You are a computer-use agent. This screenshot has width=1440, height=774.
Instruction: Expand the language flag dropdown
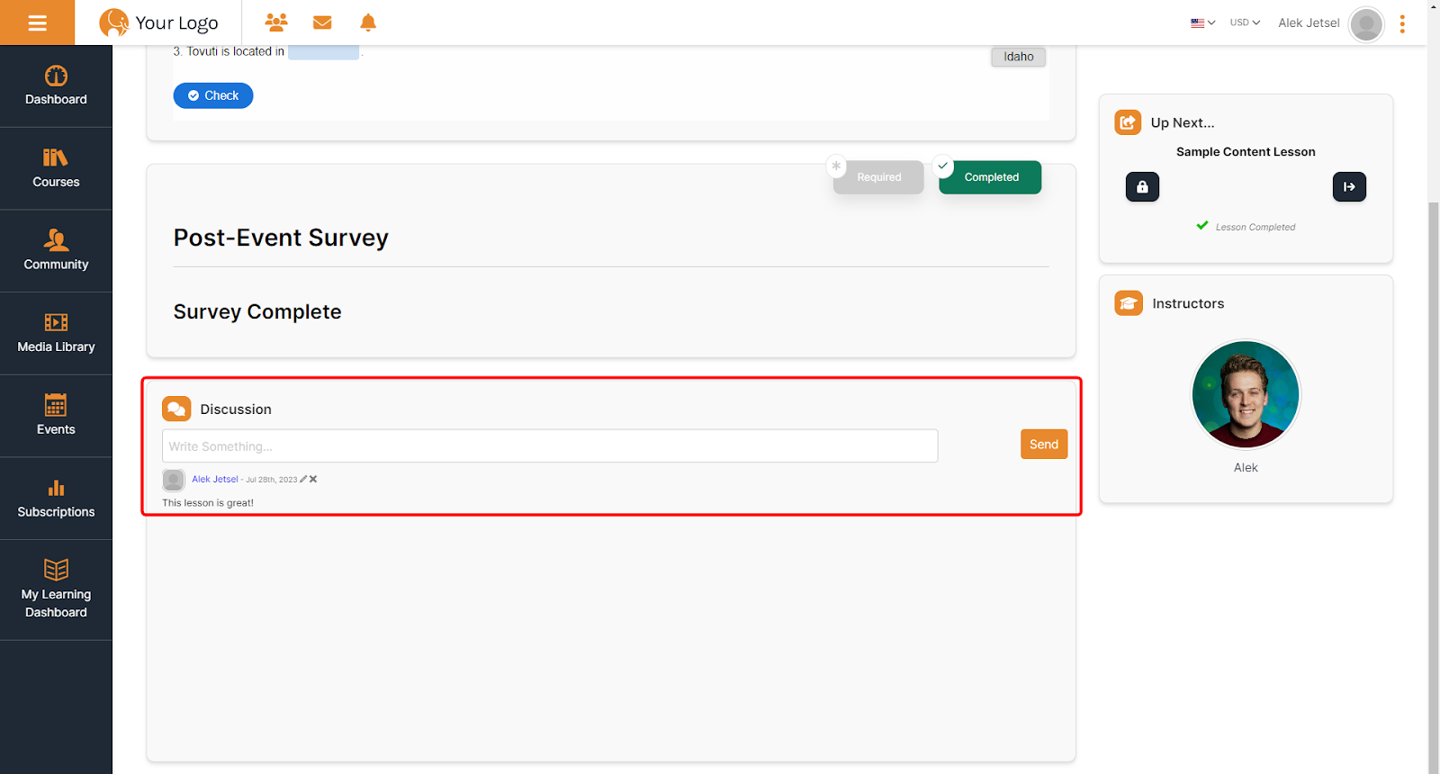tap(1202, 22)
